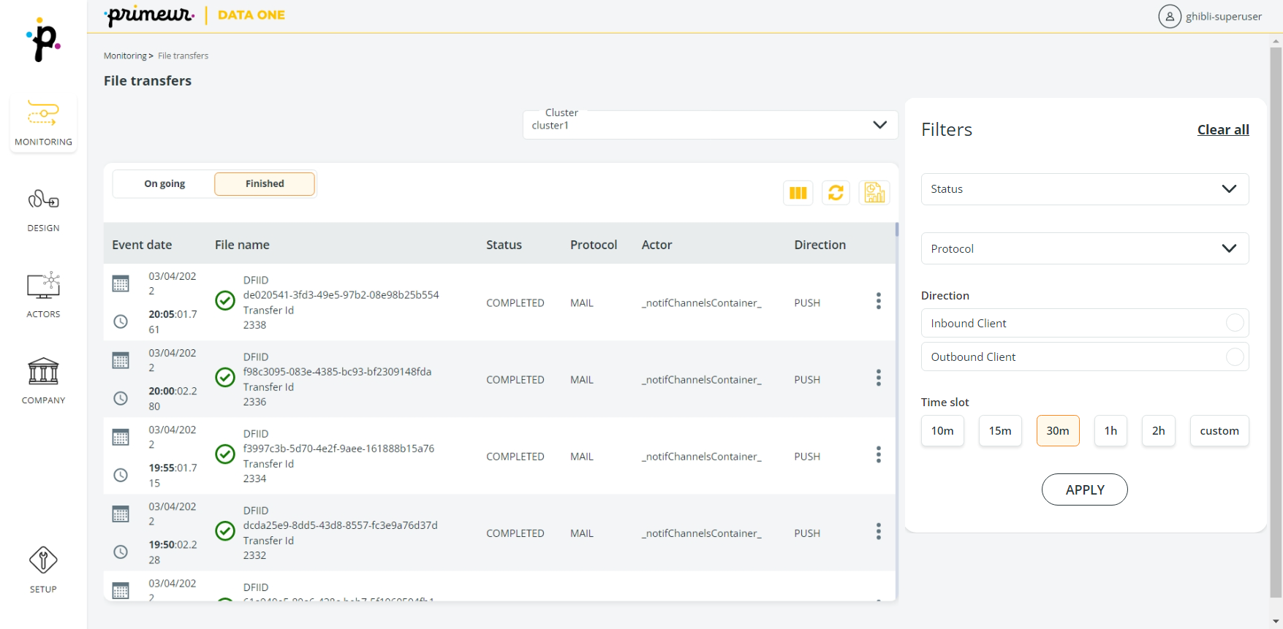Select the Inbound Client direction radio
The width and height of the screenshot is (1283, 629).
[1235, 323]
